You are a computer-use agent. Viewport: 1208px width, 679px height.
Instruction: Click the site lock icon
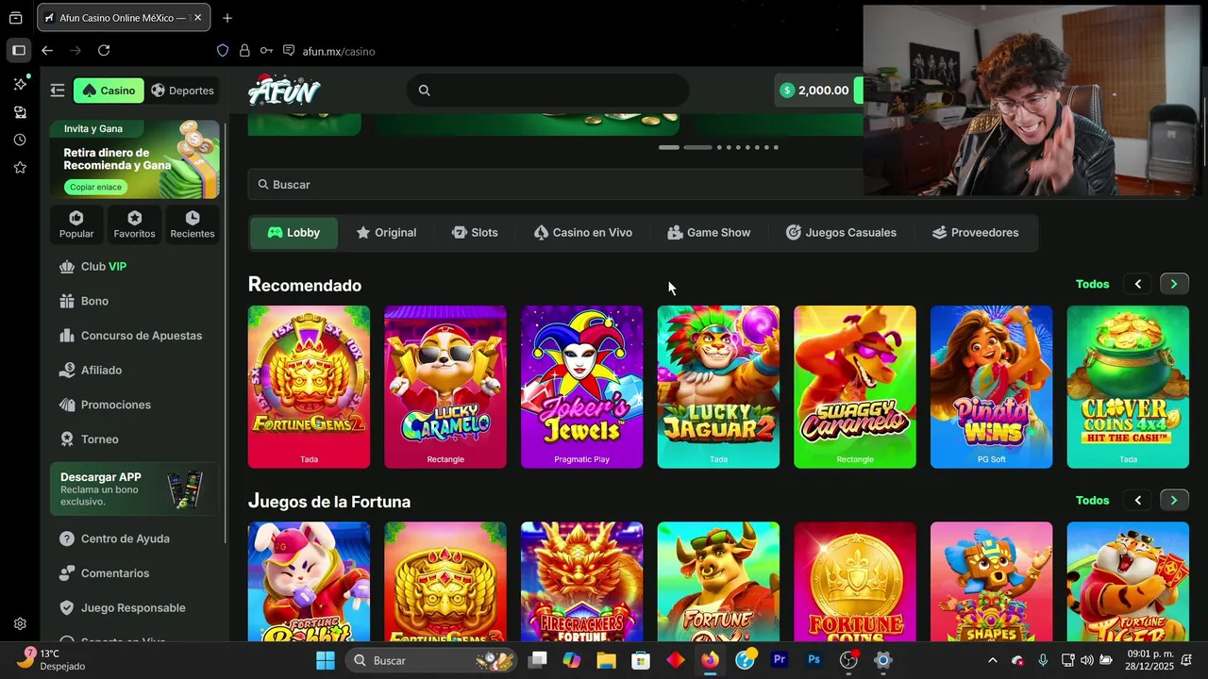(244, 51)
